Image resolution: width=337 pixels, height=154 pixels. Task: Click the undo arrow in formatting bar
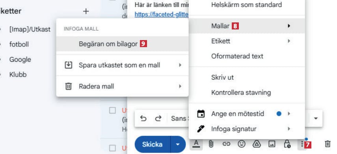point(143,118)
